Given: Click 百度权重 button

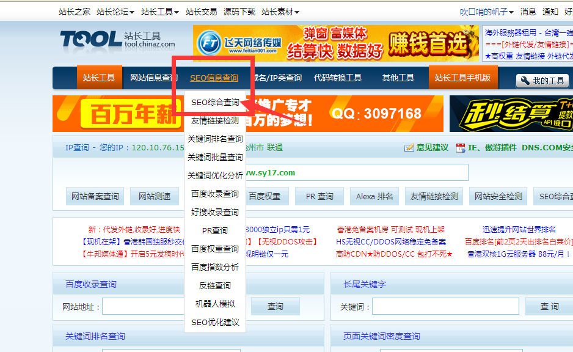Looking at the screenshot, I should tap(267, 197).
